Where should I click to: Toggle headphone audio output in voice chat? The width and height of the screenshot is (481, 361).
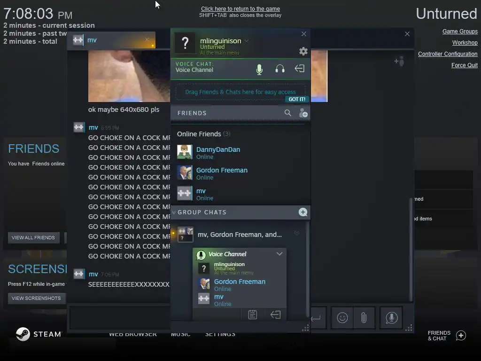[x=280, y=69]
